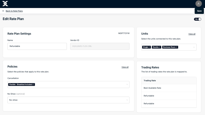The height and width of the screenshot is (115, 205).
Task: Expand the Units dropdown chevron
Action: tap(194, 47)
